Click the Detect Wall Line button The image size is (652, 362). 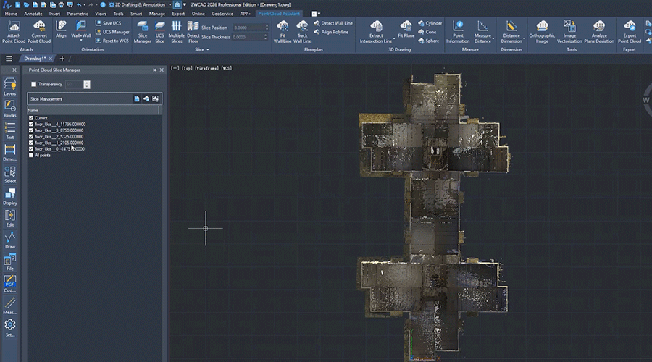tap(333, 23)
